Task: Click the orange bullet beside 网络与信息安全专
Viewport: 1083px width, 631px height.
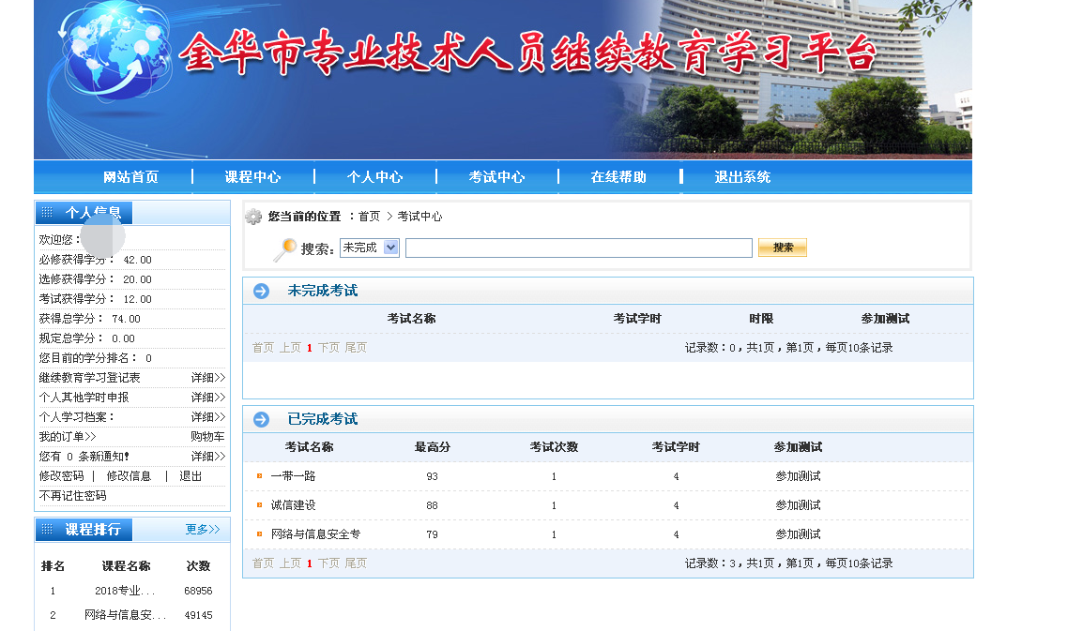Action: [x=260, y=534]
